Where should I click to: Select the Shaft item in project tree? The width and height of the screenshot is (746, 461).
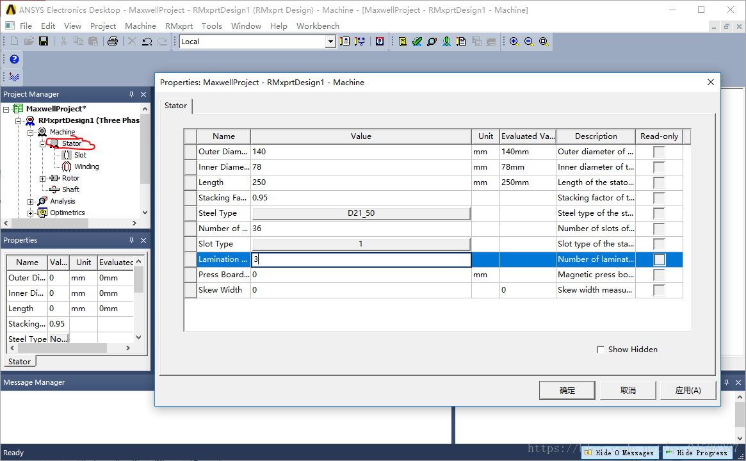[x=70, y=190]
